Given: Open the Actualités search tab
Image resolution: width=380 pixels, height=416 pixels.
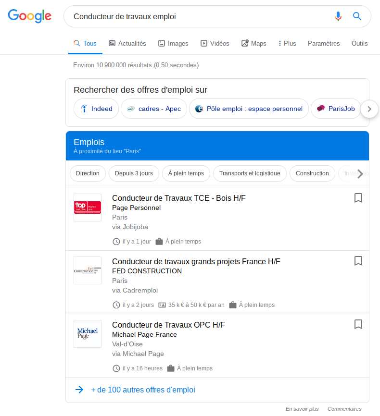Looking at the screenshot, I should click(x=127, y=43).
